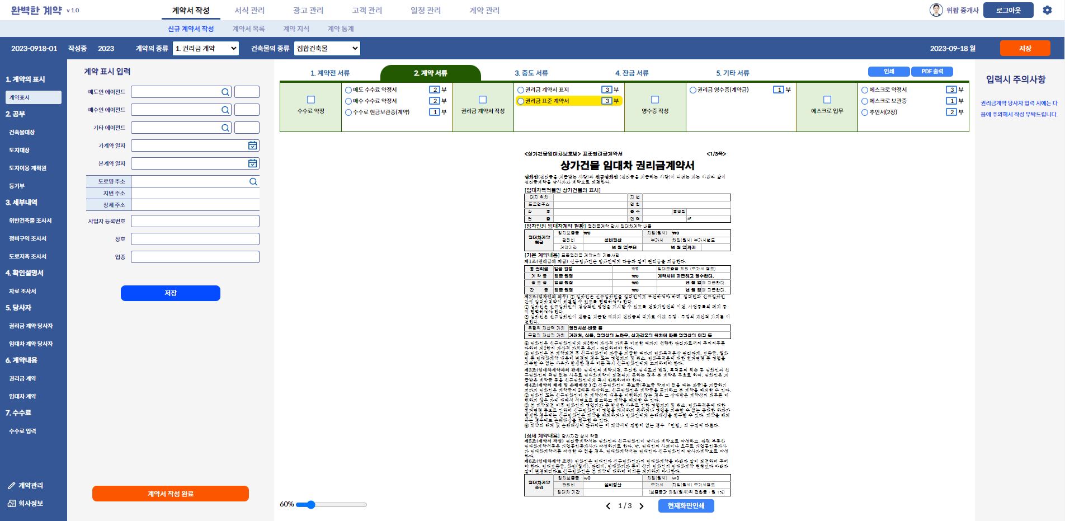
Task: Click the PDF 출력 button
Action: (932, 72)
